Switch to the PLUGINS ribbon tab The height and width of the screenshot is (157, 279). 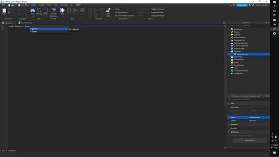[x=64, y=5]
